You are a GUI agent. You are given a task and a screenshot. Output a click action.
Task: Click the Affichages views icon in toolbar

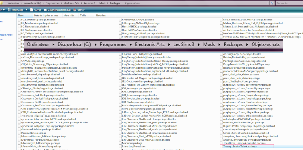9,10
